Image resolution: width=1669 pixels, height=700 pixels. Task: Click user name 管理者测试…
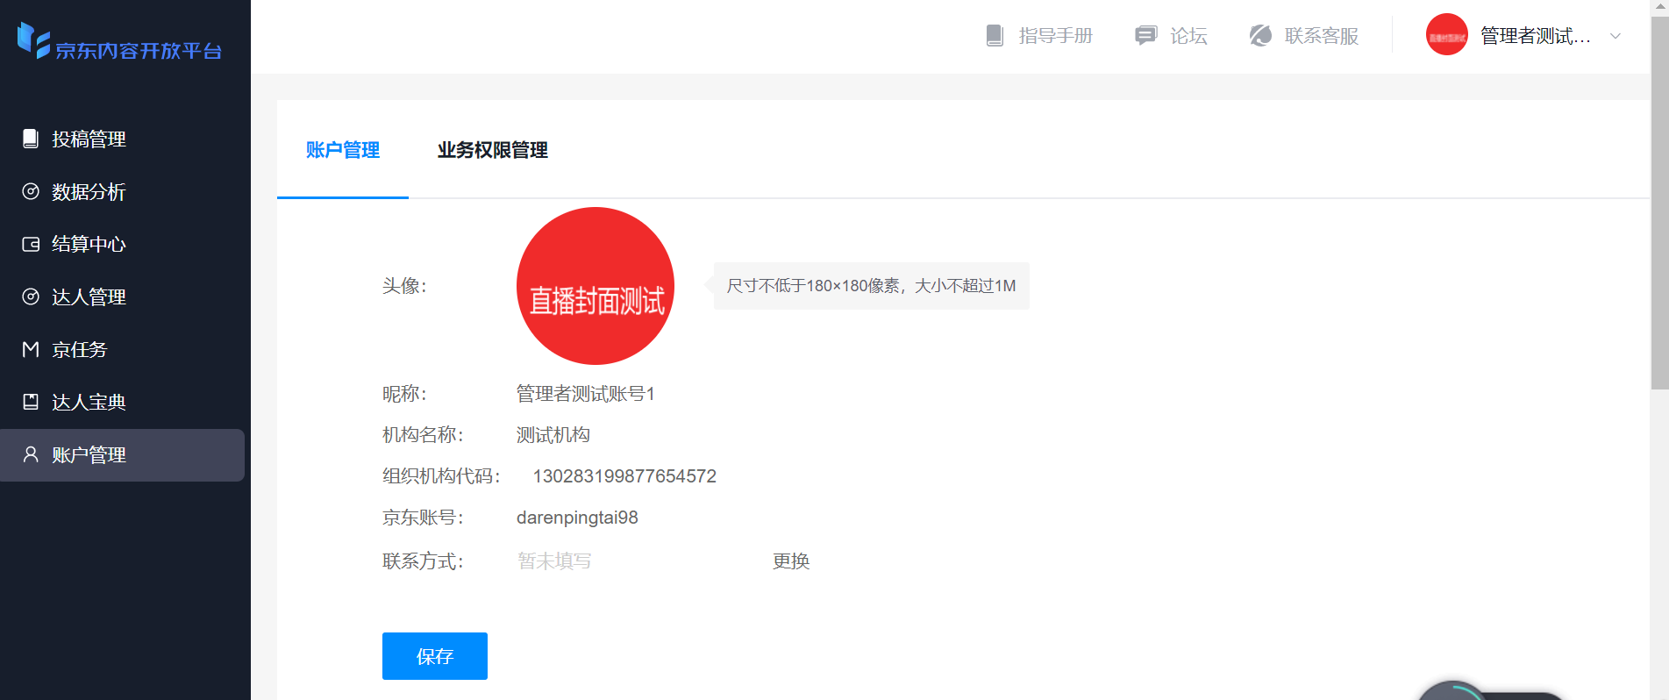(x=1536, y=36)
